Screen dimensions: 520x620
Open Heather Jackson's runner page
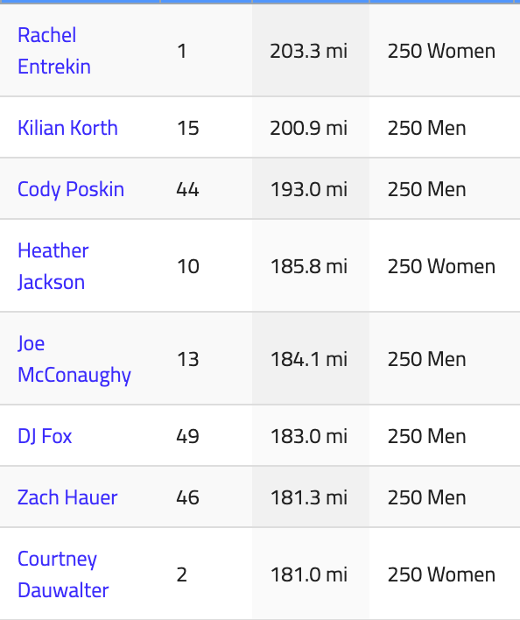[53, 266]
